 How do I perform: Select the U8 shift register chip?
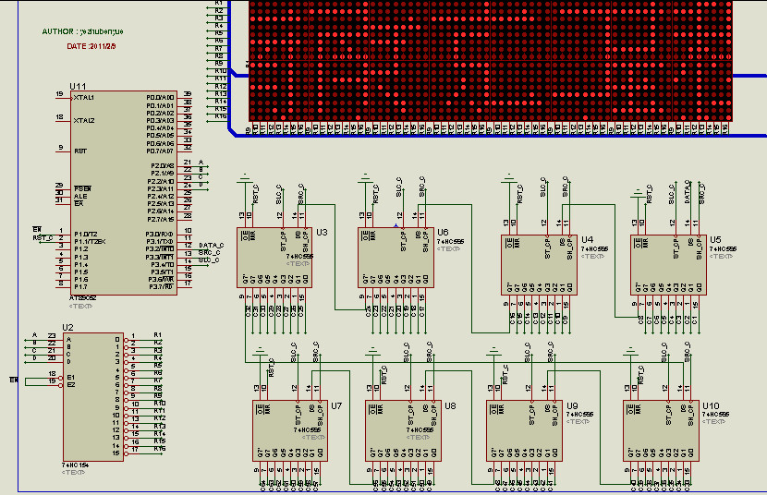coord(403,430)
